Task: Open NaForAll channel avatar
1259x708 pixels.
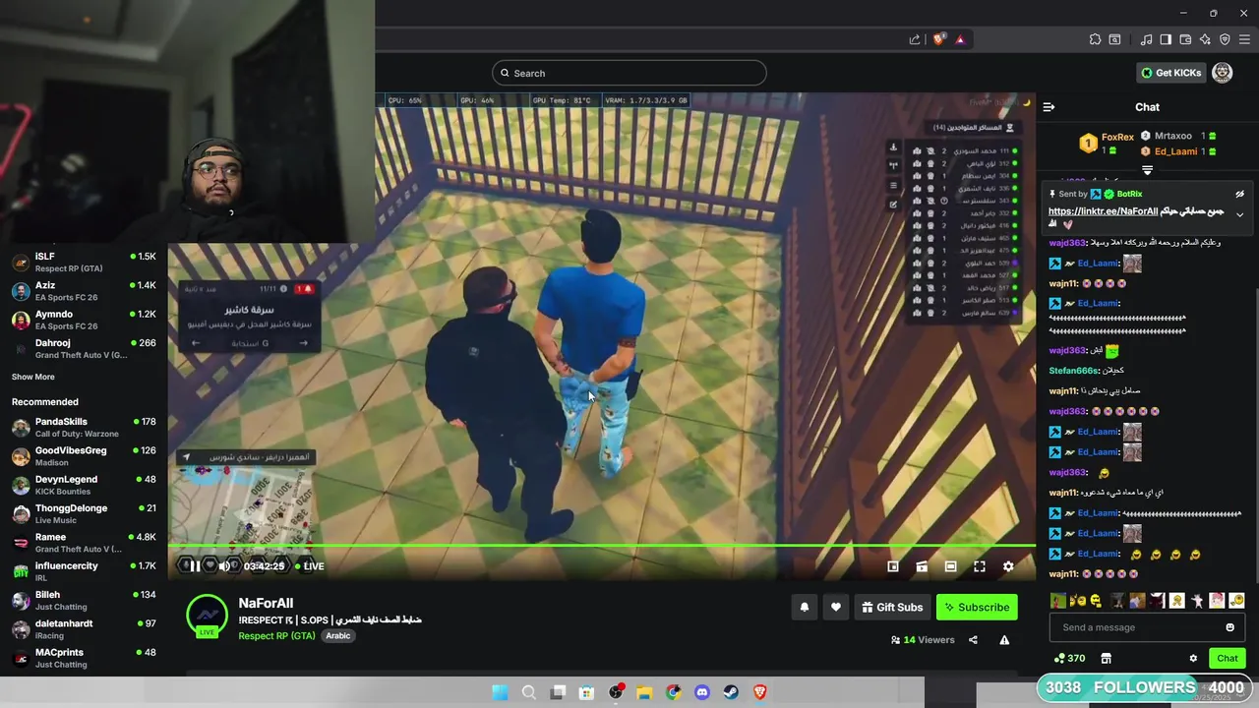Action: 207,615
